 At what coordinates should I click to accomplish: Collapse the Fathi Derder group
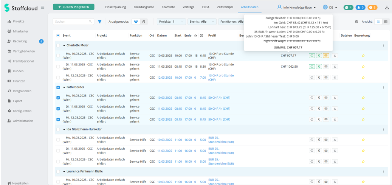[64, 88]
